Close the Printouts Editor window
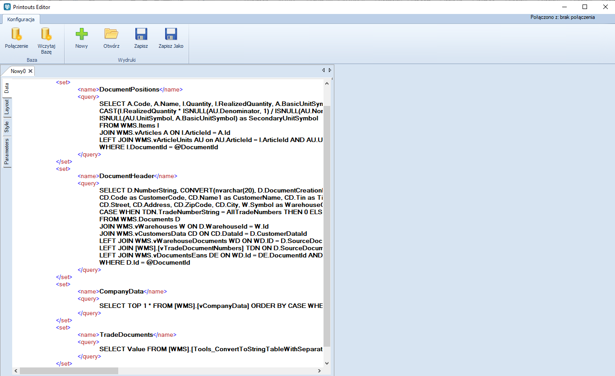The width and height of the screenshot is (615, 376). tap(605, 7)
